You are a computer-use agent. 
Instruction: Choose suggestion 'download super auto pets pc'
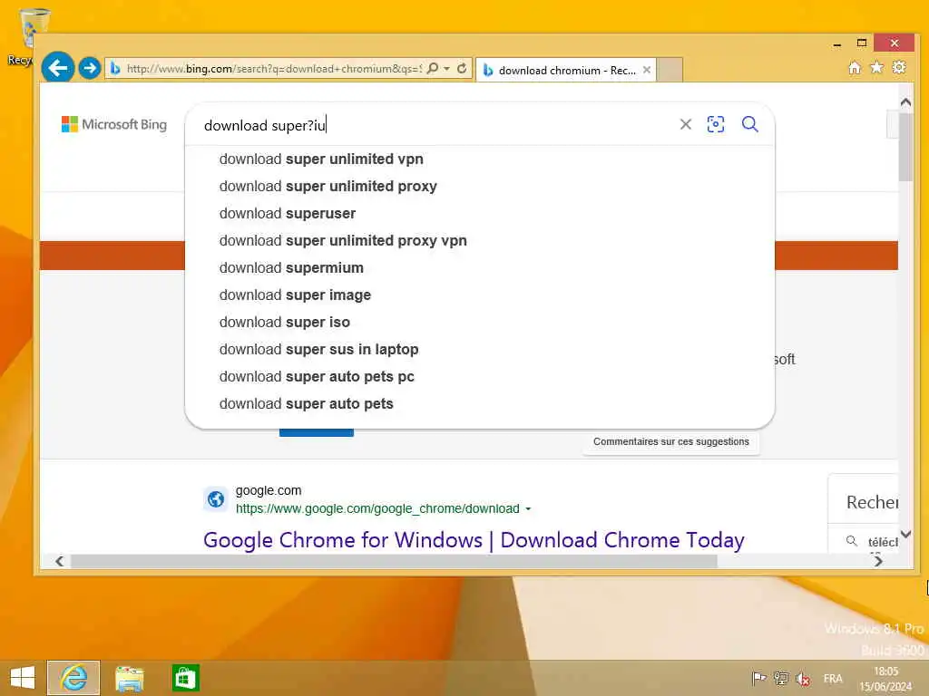click(480, 377)
